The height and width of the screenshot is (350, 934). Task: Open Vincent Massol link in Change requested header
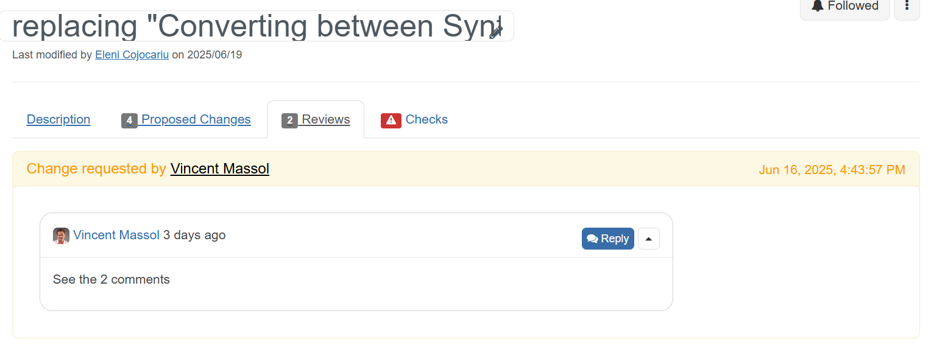click(x=220, y=169)
